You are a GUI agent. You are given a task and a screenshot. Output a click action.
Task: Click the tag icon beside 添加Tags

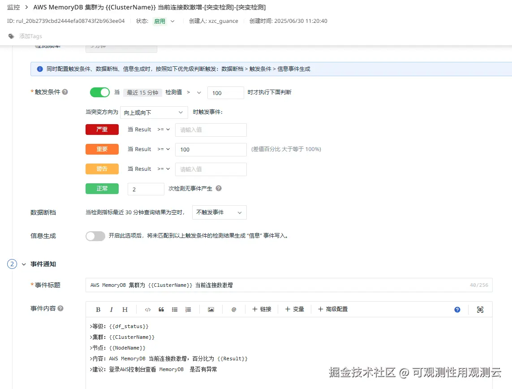[x=12, y=36]
